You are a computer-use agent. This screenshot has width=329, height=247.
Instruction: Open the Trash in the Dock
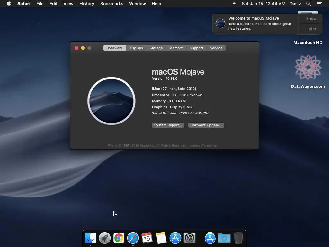238,238
